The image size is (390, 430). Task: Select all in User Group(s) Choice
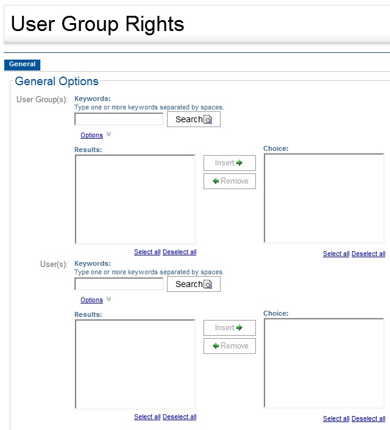(336, 254)
